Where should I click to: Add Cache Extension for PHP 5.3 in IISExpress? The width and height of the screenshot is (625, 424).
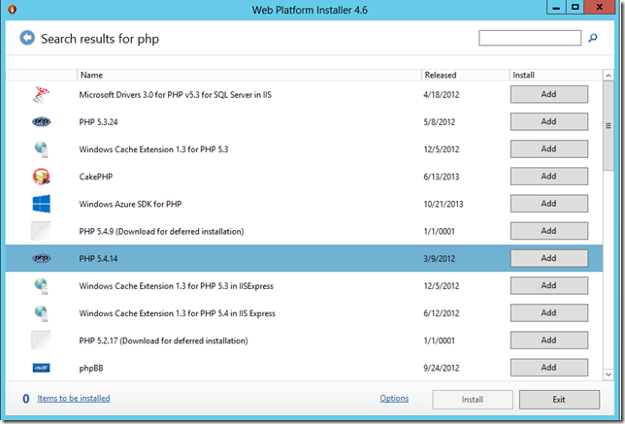(549, 285)
